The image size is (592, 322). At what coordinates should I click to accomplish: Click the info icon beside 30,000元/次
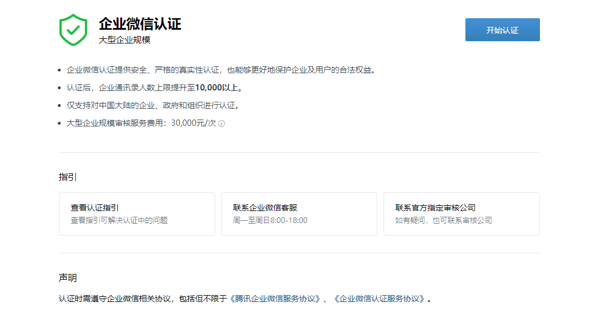(x=222, y=124)
